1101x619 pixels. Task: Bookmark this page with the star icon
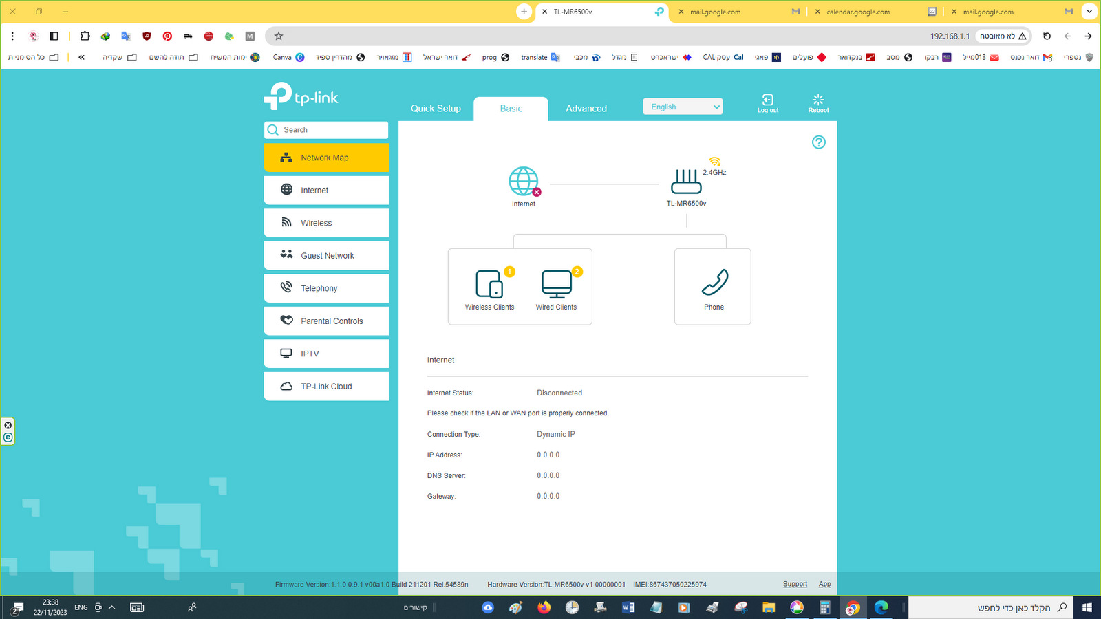279,36
